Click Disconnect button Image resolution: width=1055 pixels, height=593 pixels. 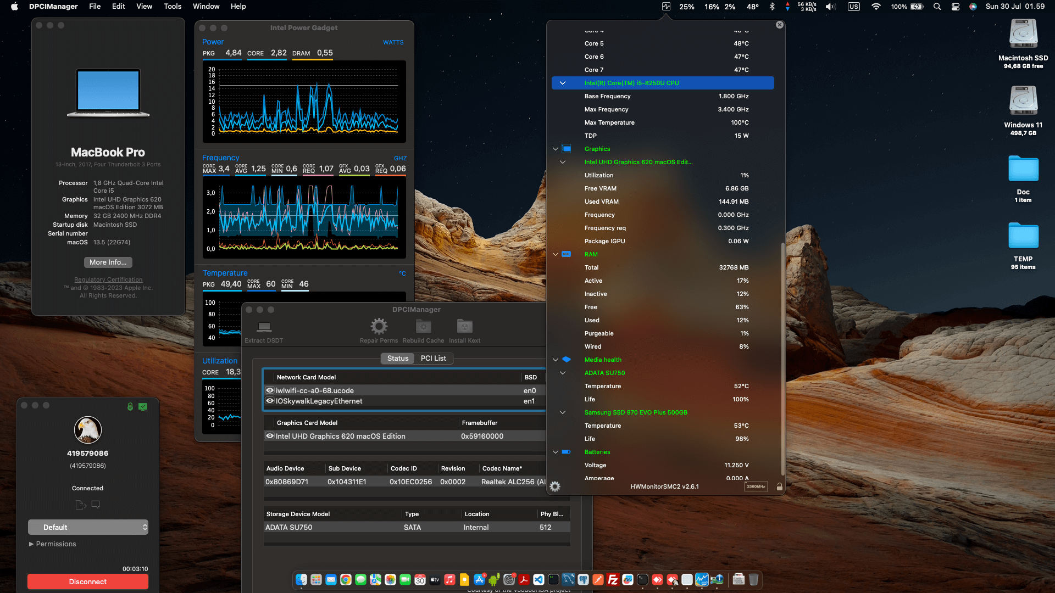click(88, 581)
